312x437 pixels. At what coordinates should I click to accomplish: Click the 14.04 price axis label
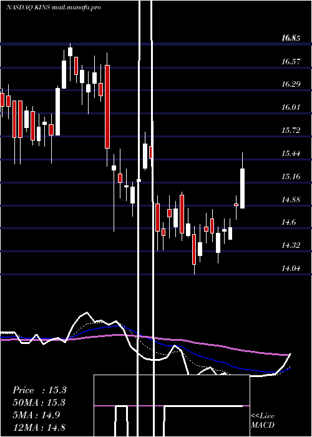click(291, 268)
